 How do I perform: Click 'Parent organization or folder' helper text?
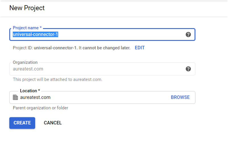[40, 108]
